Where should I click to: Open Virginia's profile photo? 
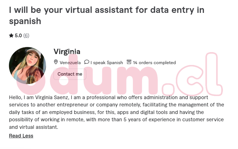pyautogui.click(x=27, y=66)
